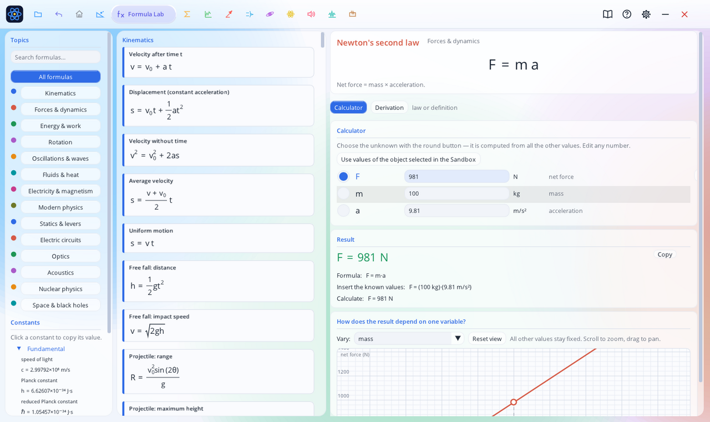Image resolution: width=710 pixels, height=422 pixels.
Task: Click the back arrow icon
Action: click(59, 14)
